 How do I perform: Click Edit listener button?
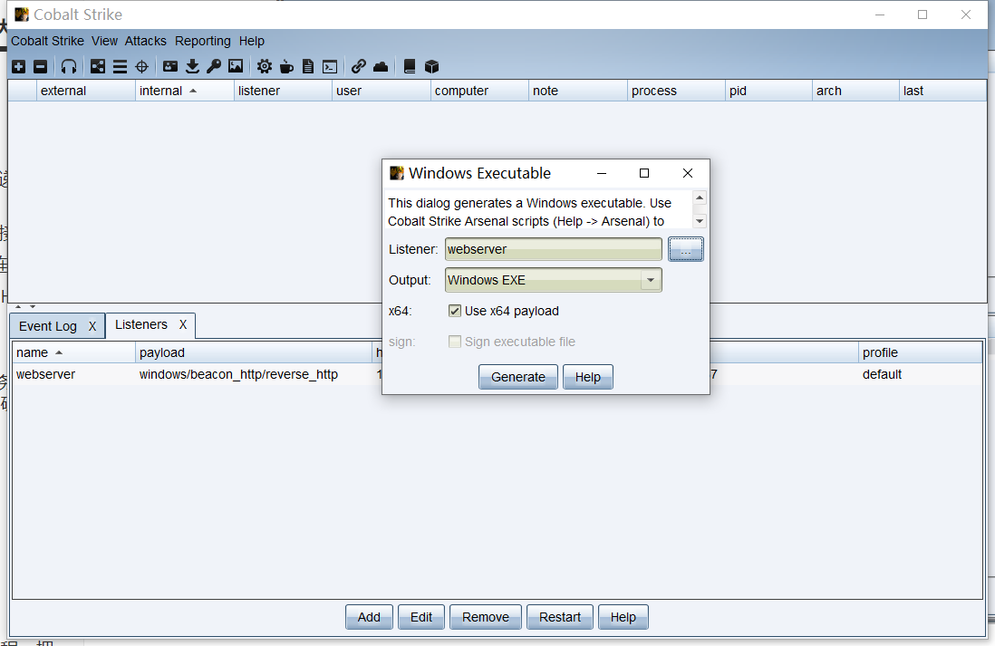tap(421, 617)
